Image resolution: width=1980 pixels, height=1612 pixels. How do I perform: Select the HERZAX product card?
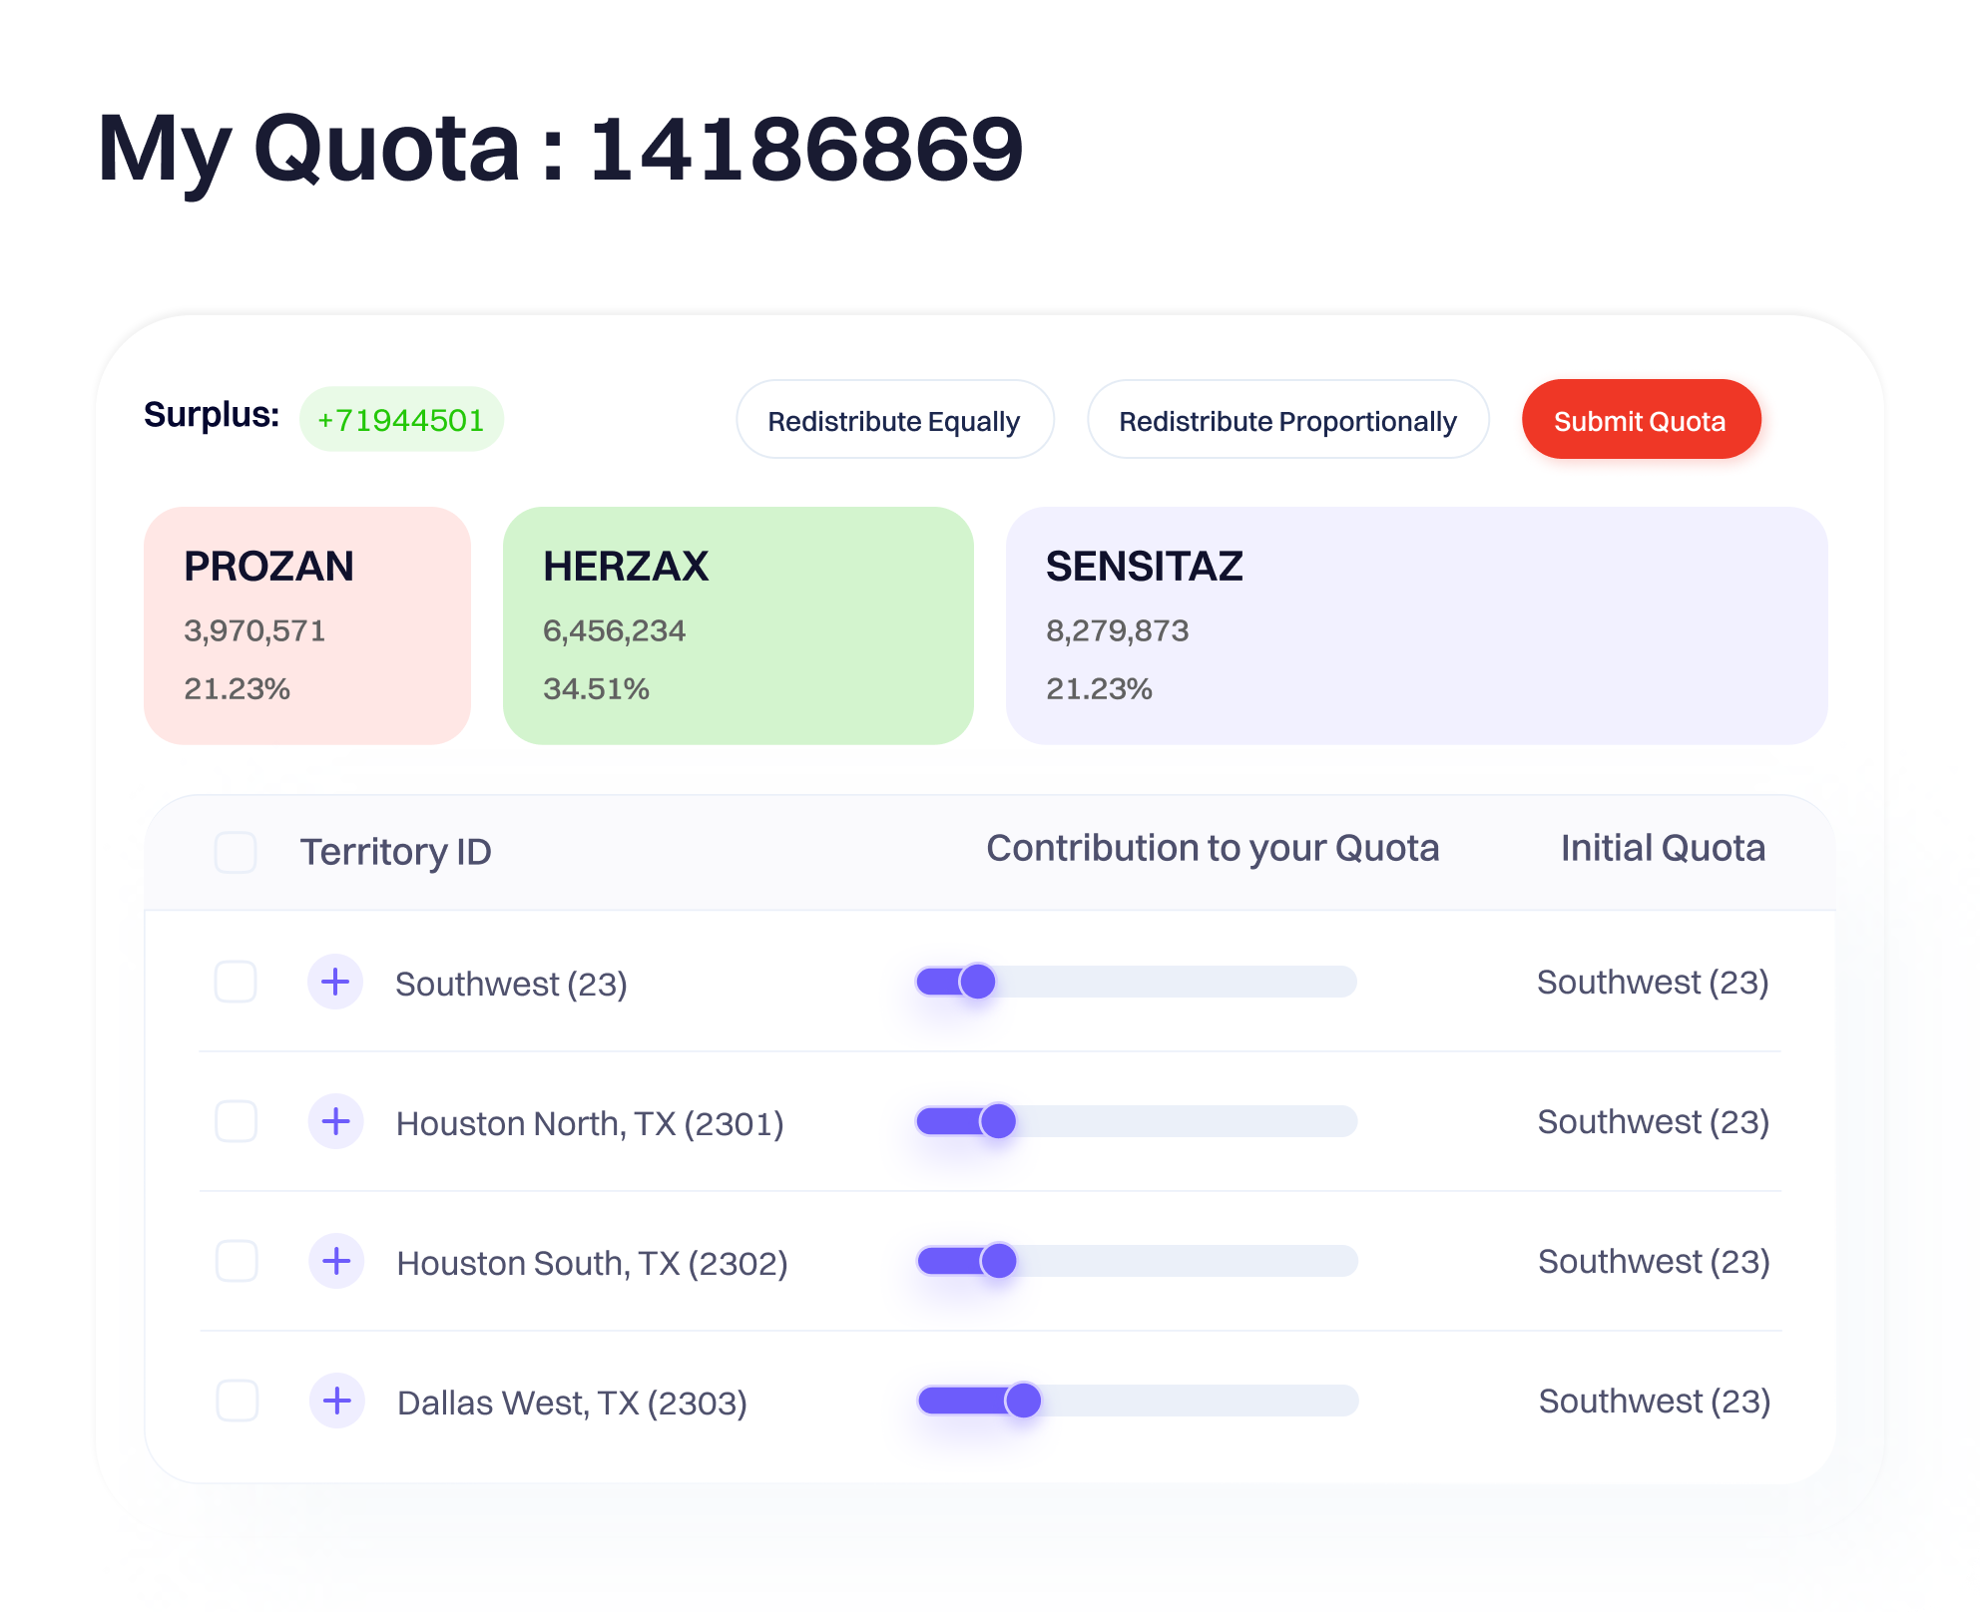pyautogui.click(x=738, y=625)
